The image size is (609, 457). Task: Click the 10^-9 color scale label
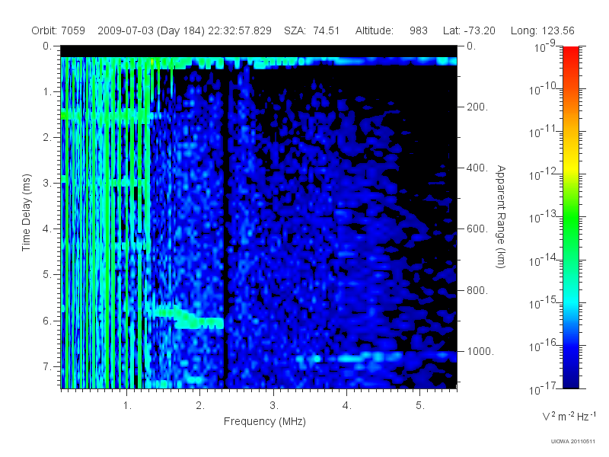(x=545, y=46)
